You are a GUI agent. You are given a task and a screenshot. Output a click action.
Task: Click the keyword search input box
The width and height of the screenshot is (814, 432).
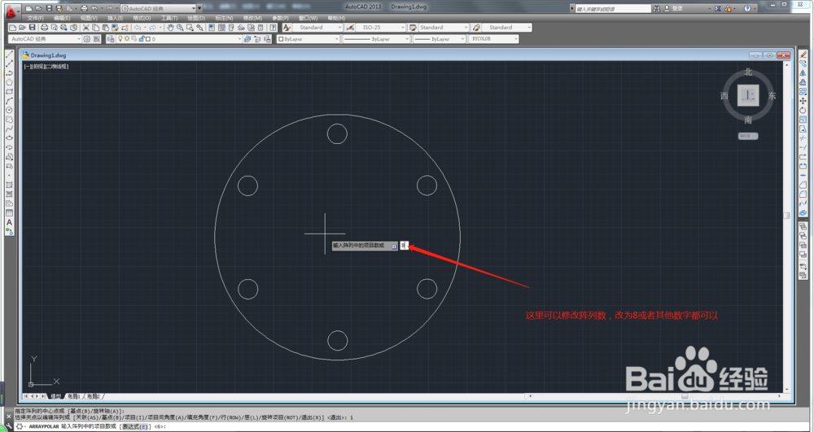(613, 9)
